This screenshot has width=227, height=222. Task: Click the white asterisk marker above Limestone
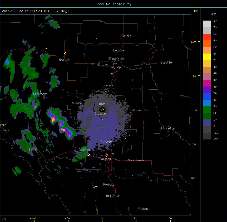(x=41, y=91)
